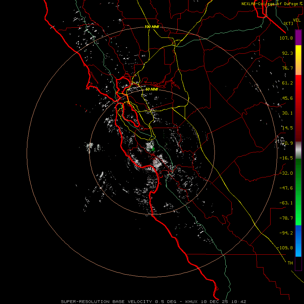Click the purple segment of the velocity color bar
This screenshot has width=304, height=304.
298,38
